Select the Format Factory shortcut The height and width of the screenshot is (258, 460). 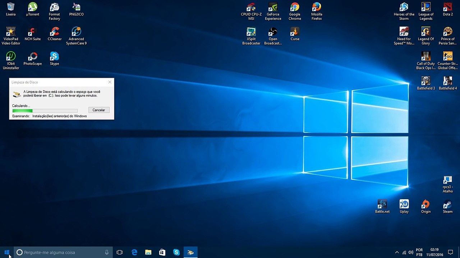pyautogui.click(x=54, y=11)
